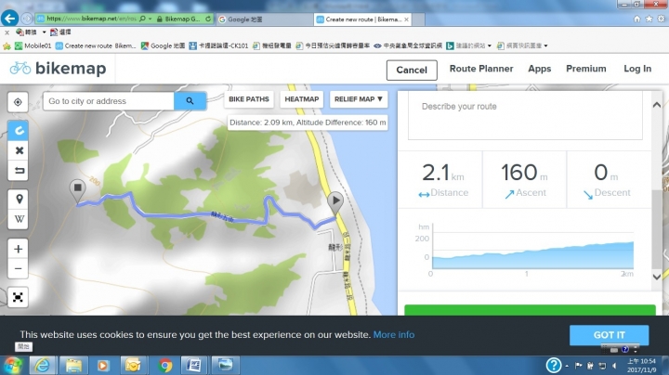Screen dimensions: 669x375
Task: Undo last route point with arrow tool
Action: tap(18, 171)
